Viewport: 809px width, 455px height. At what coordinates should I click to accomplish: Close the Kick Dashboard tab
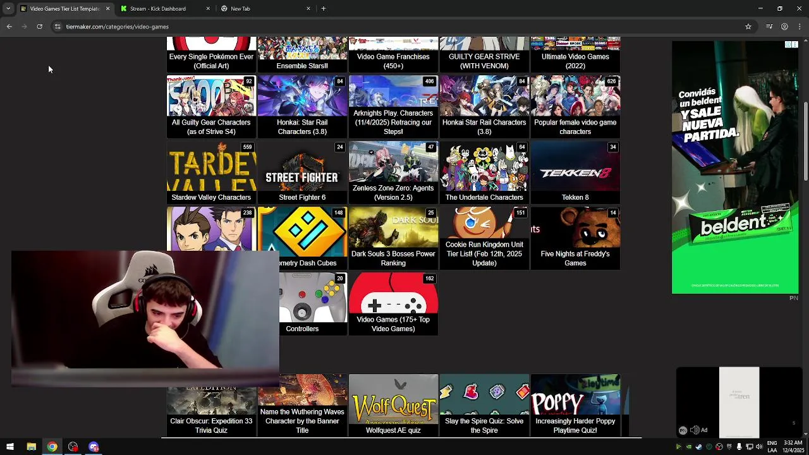208,9
